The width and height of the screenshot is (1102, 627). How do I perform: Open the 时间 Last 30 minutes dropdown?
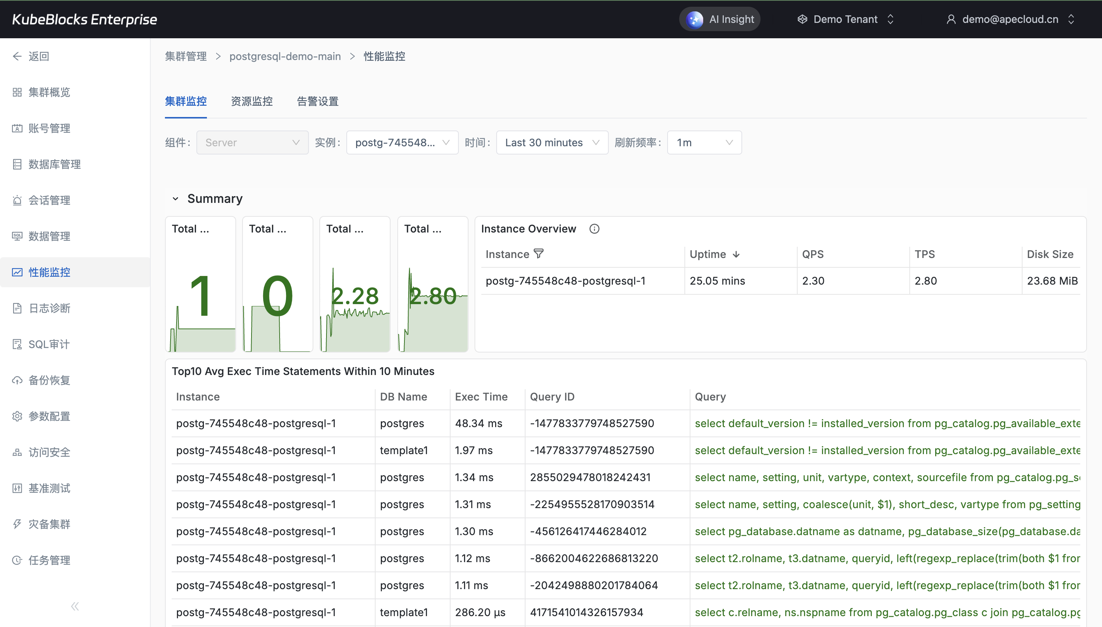[x=552, y=142]
